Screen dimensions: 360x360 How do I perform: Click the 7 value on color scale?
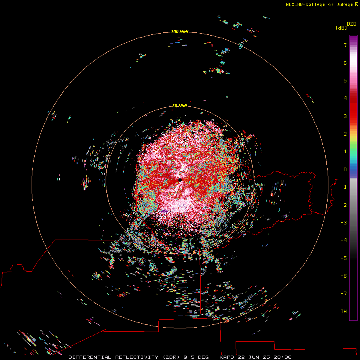(345, 45)
